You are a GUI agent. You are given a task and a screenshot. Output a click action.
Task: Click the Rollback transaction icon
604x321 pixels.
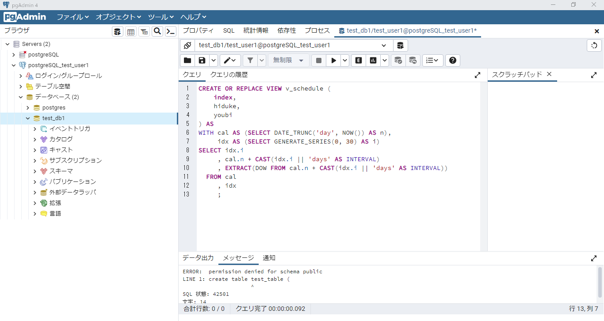point(413,60)
